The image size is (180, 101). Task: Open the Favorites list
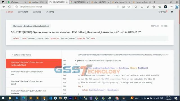click(x=148, y=7)
